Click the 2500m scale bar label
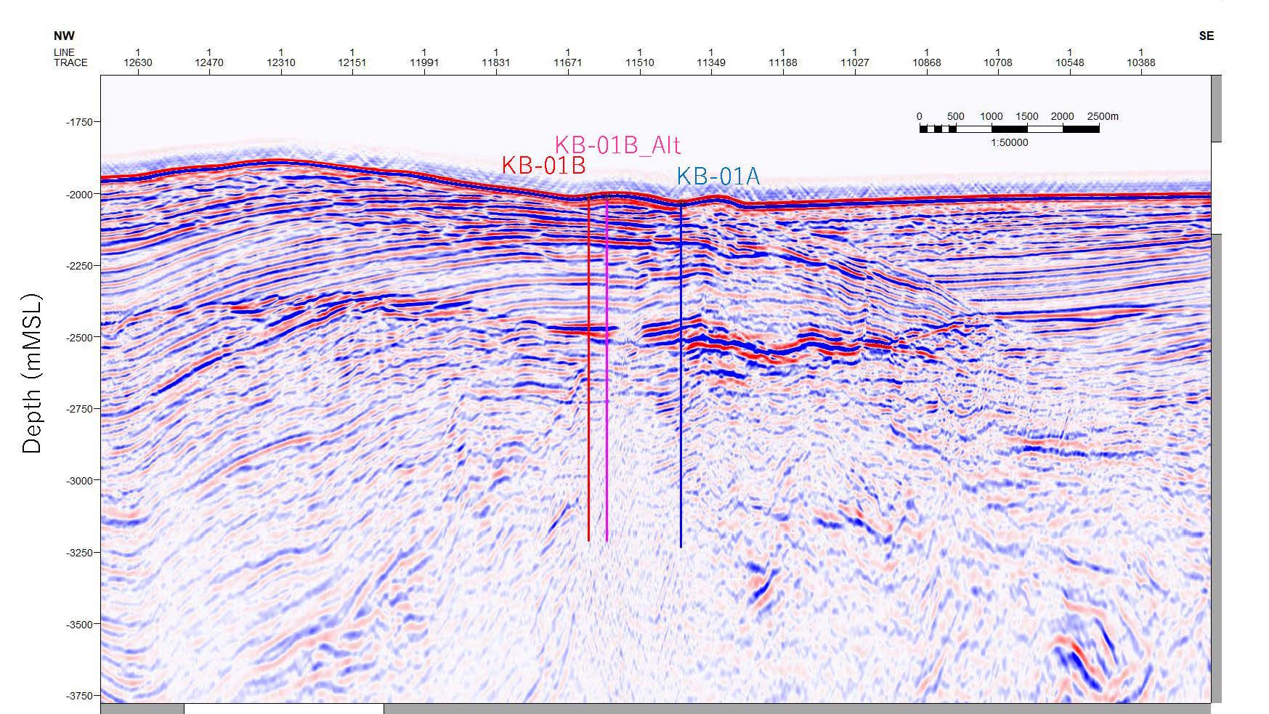Viewport: 1269px width, 714px height. coord(1103,116)
